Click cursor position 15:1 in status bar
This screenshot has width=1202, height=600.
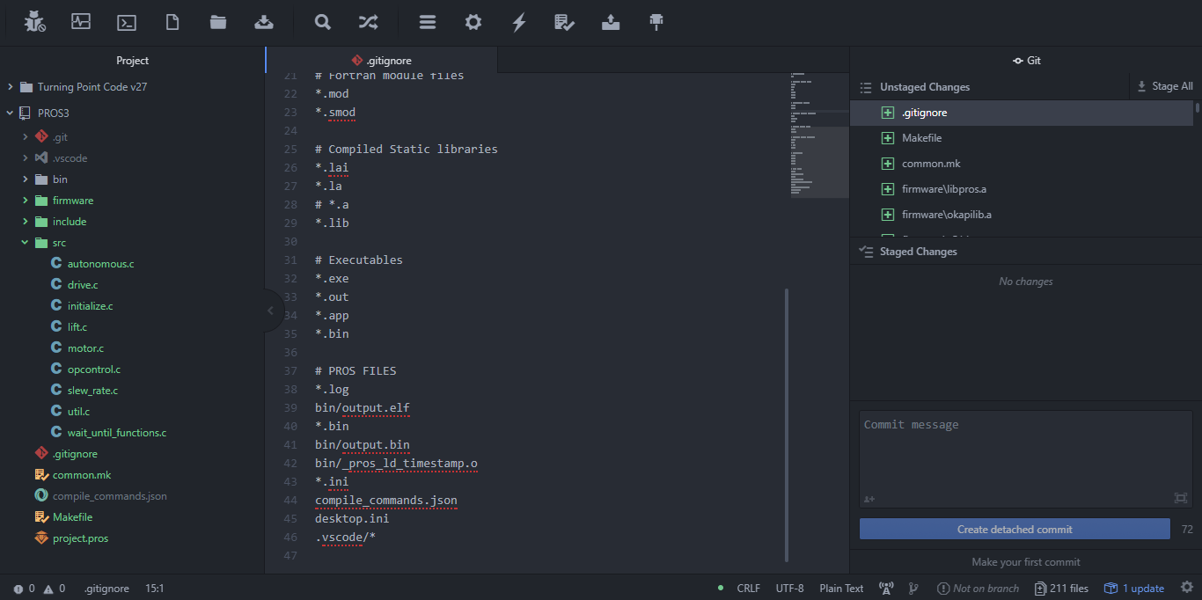click(155, 589)
